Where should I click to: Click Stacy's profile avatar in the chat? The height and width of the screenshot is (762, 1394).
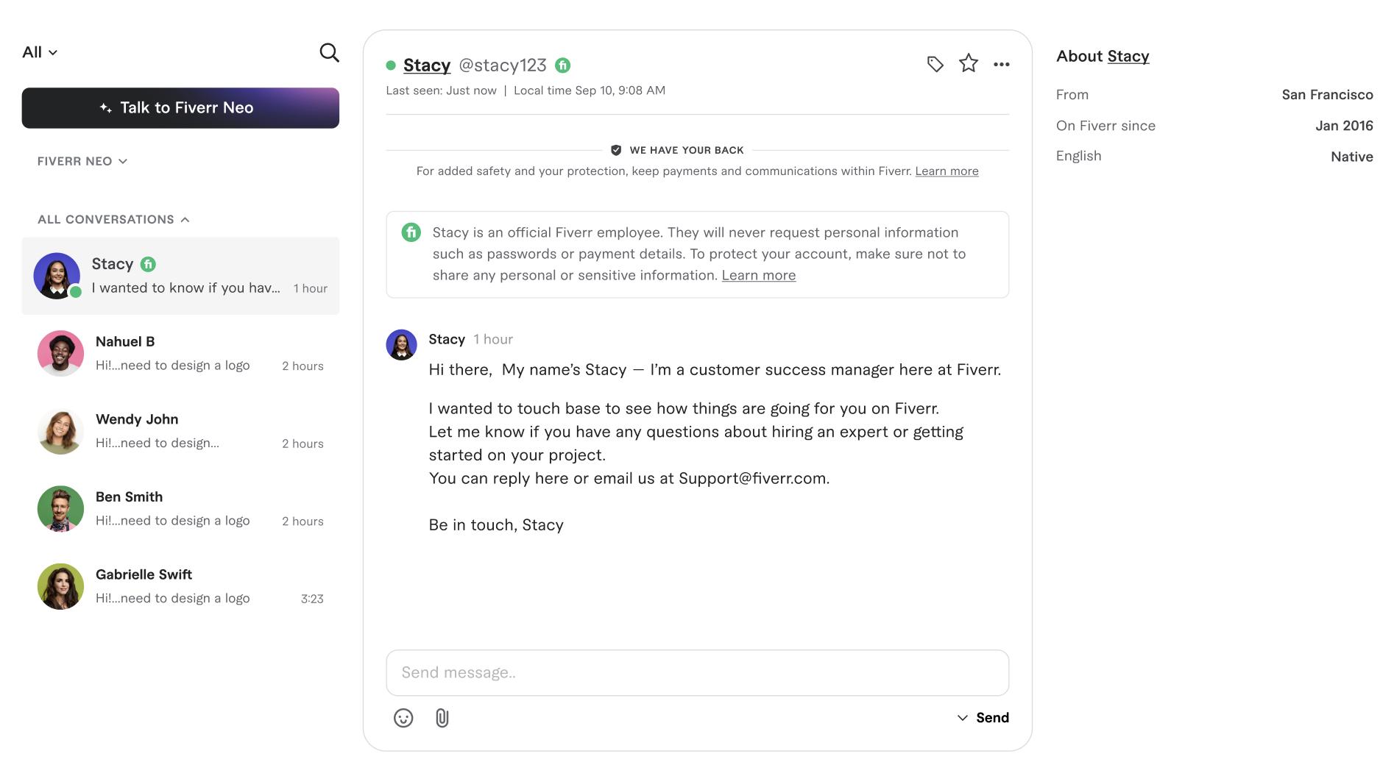click(402, 344)
